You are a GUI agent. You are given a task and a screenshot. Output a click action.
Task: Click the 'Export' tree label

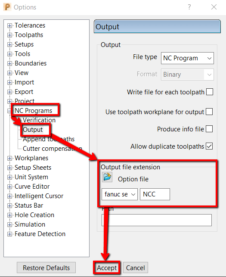click(x=24, y=92)
